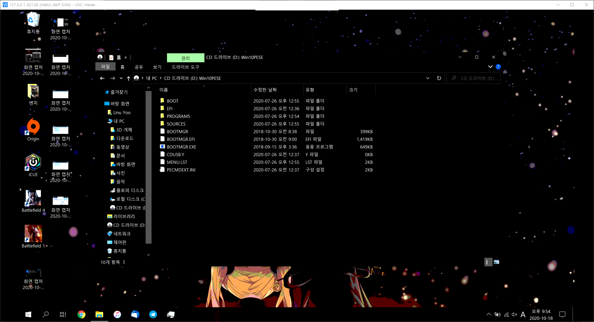Image resolution: width=594 pixels, height=322 pixels.
Task: Customize quick access toolbar dropdown
Action: (126, 57)
